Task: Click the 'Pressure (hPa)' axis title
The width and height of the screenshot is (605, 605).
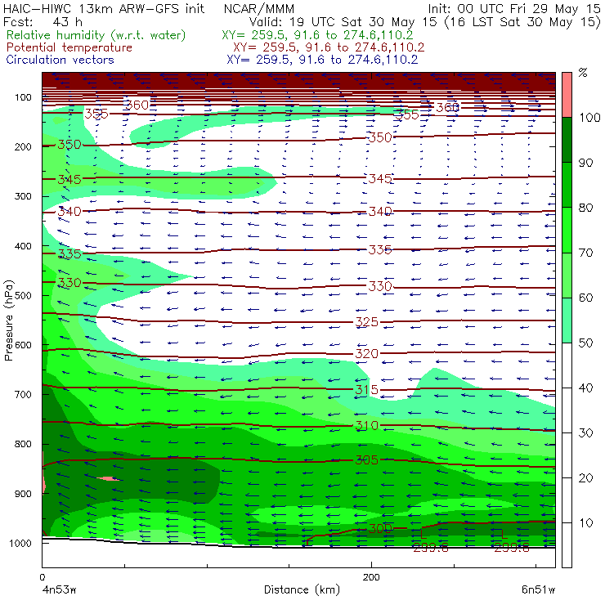Action: [9, 320]
